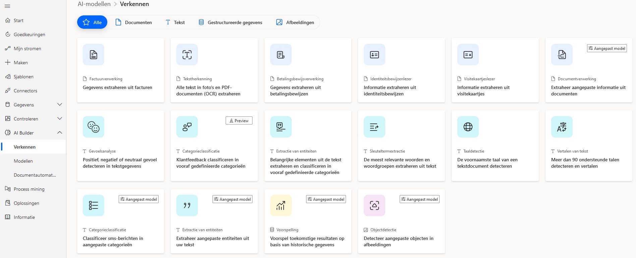Open the Objectdetectie icon
This screenshot has height=258, width=636.
[x=374, y=205]
